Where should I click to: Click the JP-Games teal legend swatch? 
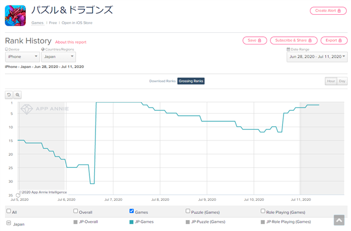pos(132,222)
